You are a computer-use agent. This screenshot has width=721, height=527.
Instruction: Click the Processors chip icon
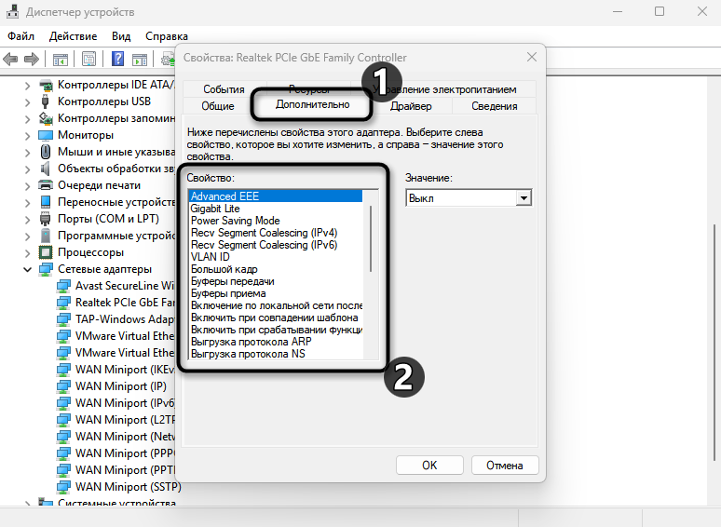(x=46, y=252)
